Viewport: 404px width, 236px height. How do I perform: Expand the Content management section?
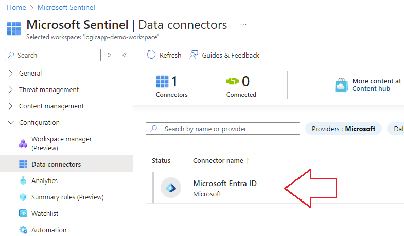pyautogui.click(x=11, y=106)
